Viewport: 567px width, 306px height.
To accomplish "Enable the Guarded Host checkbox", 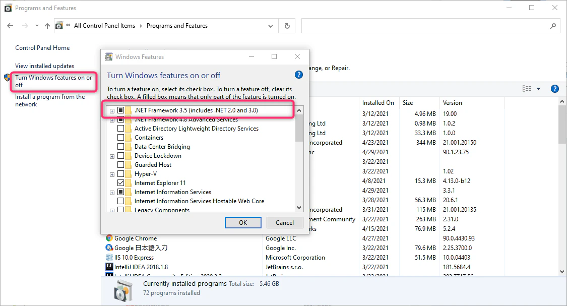I will pos(121,164).
